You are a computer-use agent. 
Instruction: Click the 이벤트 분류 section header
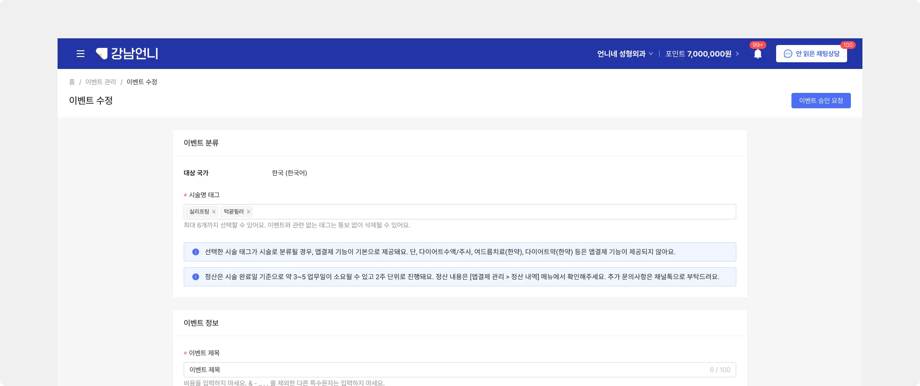click(x=201, y=143)
